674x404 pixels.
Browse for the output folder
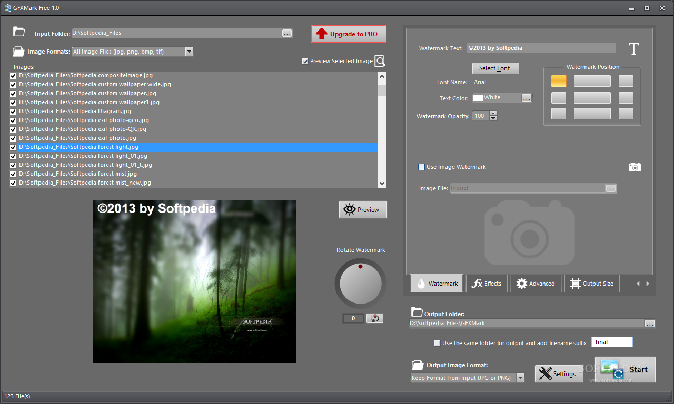click(650, 324)
